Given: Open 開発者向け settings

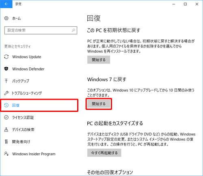Looking at the screenshot, I should [21, 142].
